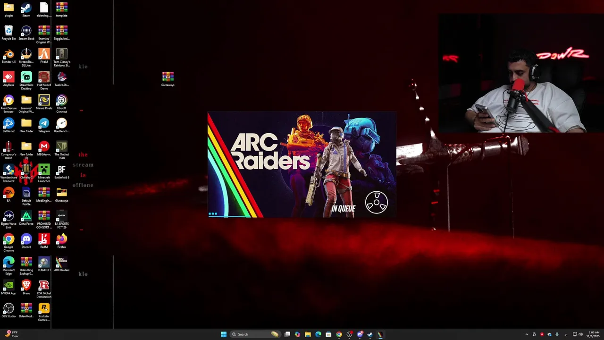Switch to ARC Raiders taskbar icon
This screenshot has width=604, height=340.
[x=380, y=334]
